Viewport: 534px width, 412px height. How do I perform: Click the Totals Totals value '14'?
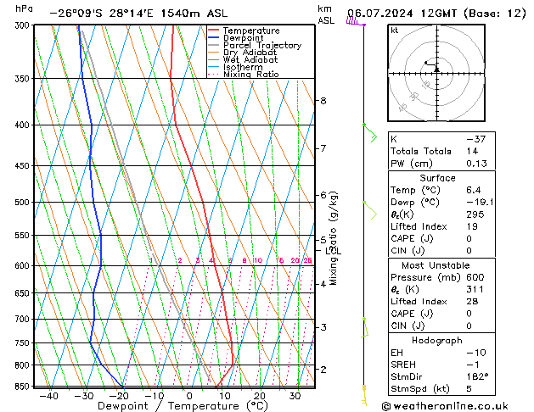pos(472,151)
